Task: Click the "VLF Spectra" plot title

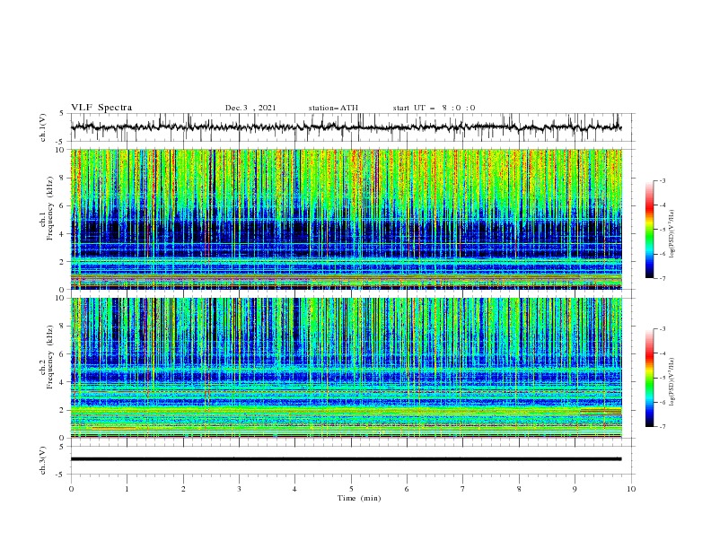Action: point(101,108)
